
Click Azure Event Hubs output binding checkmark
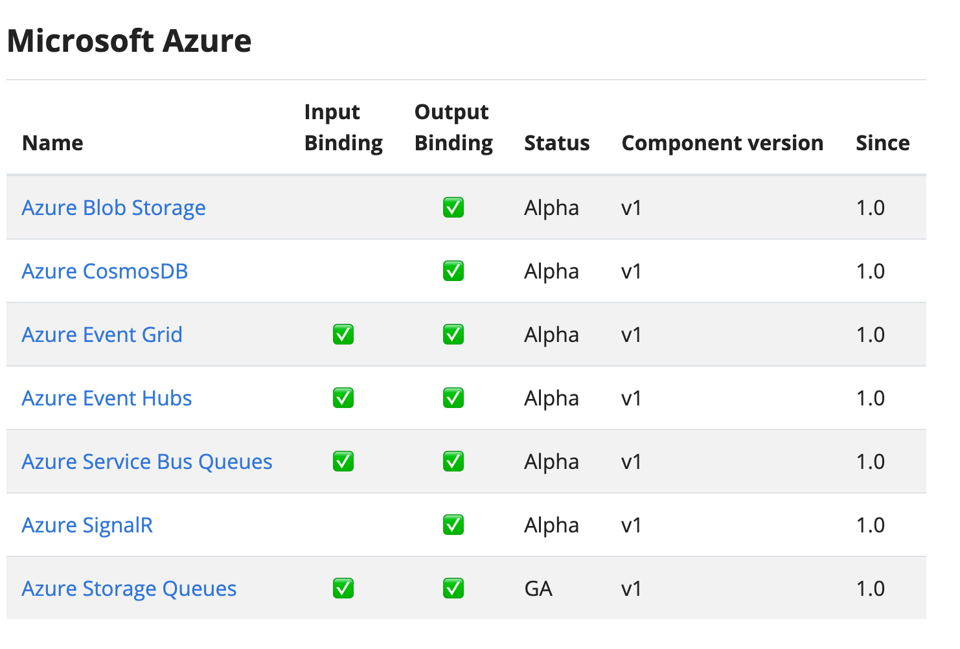click(453, 398)
